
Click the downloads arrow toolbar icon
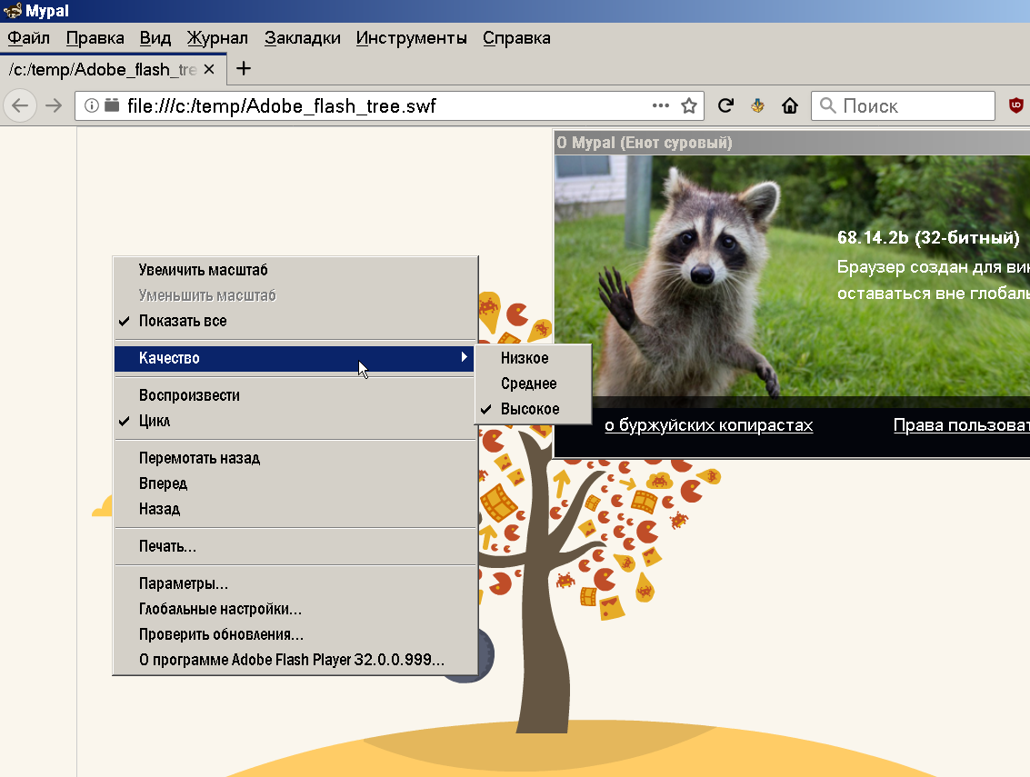click(x=757, y=105)
